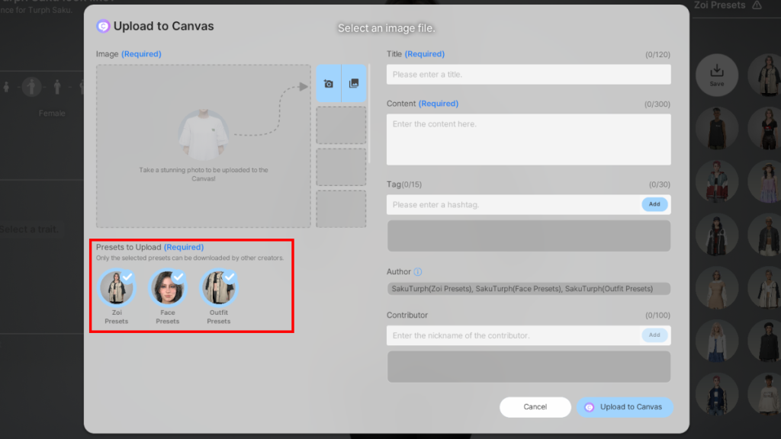Viewport: 781px width, 439px height.
Task: Select the camera icon to take a photo
Action: point(329,84)
